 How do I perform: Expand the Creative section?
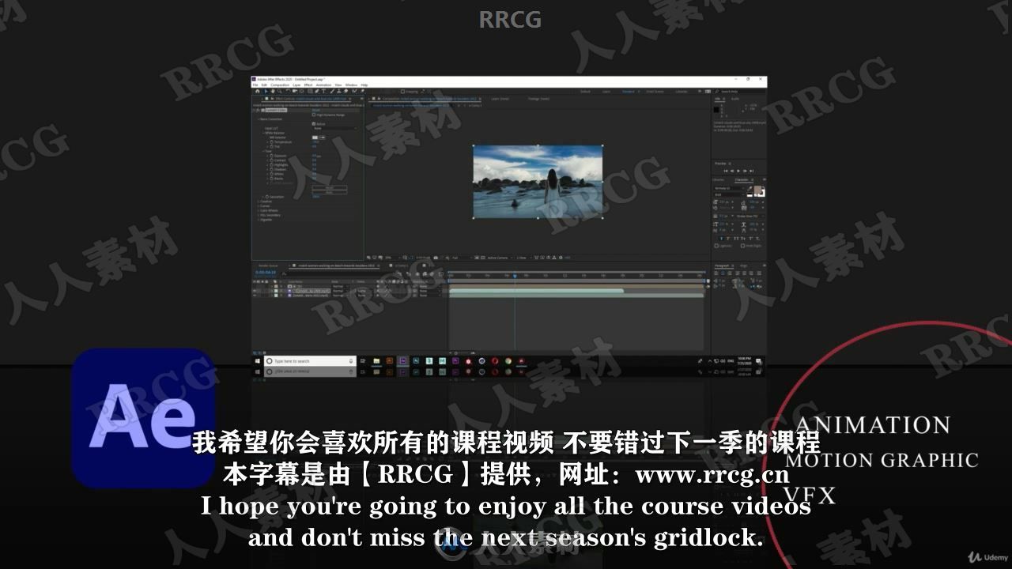(259, 202)
